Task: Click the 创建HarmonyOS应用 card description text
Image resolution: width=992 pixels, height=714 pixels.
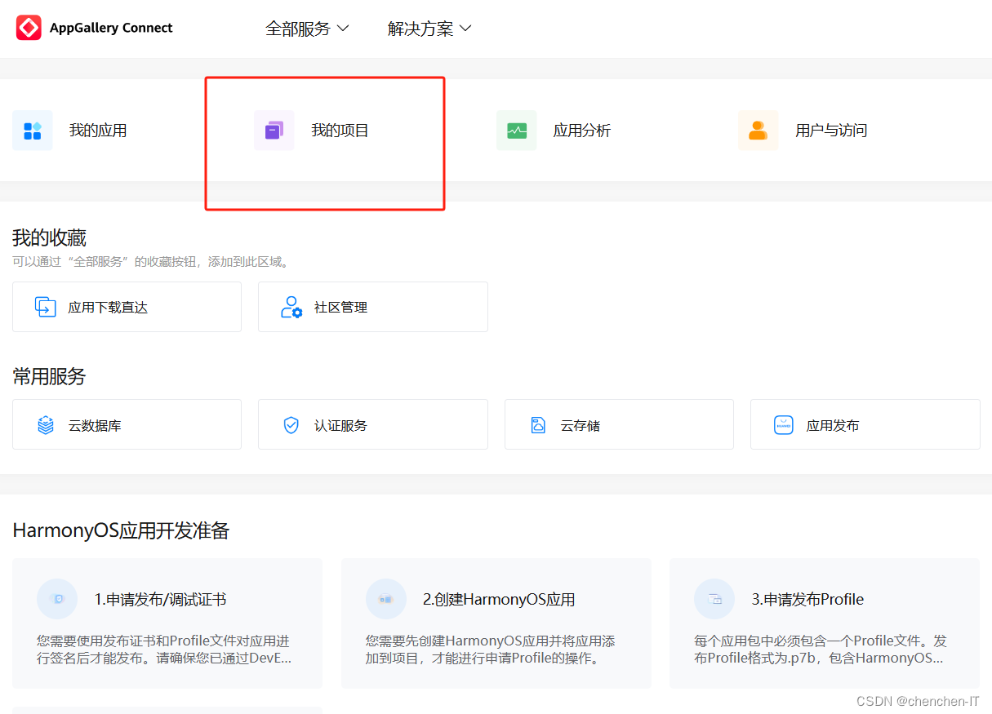Action: point(491,650)
